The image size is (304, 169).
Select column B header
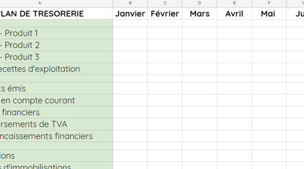pyautogui.click(x=130, y=3)
